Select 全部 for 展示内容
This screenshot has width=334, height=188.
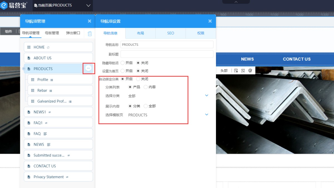tap(146, 106)
